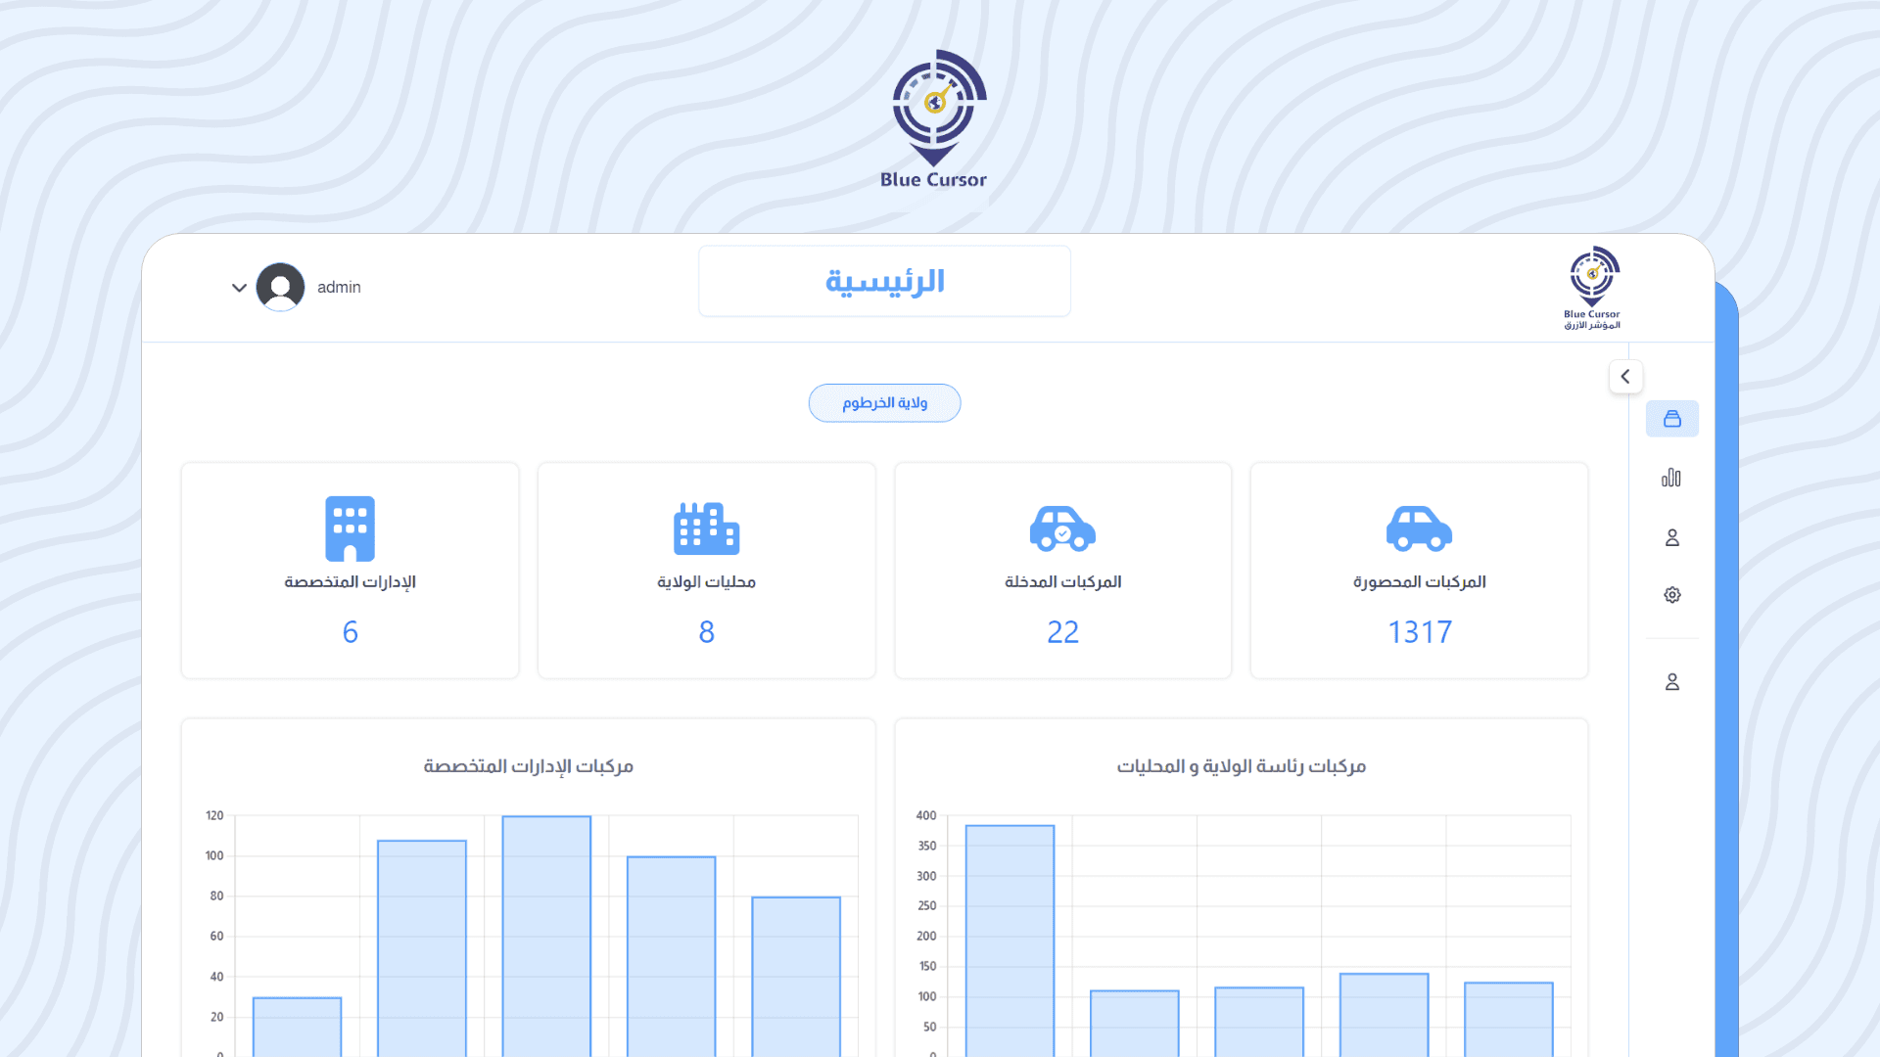Click the tallest bar in the right chart
Screen dimensions: 1880x1057
1010,941
